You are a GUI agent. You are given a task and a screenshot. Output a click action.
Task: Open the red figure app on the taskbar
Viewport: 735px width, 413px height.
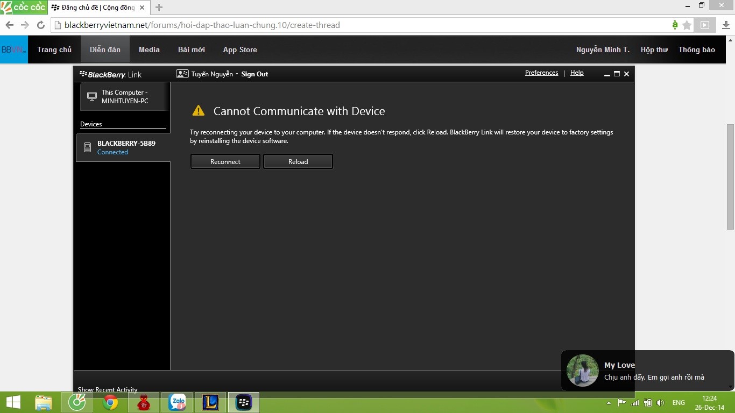coord(144,402)
